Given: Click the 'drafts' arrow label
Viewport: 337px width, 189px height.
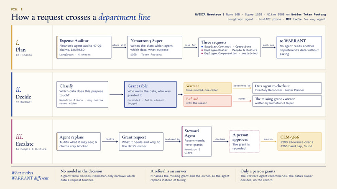Looking at the screenshot, I should (x=110, y=139).
